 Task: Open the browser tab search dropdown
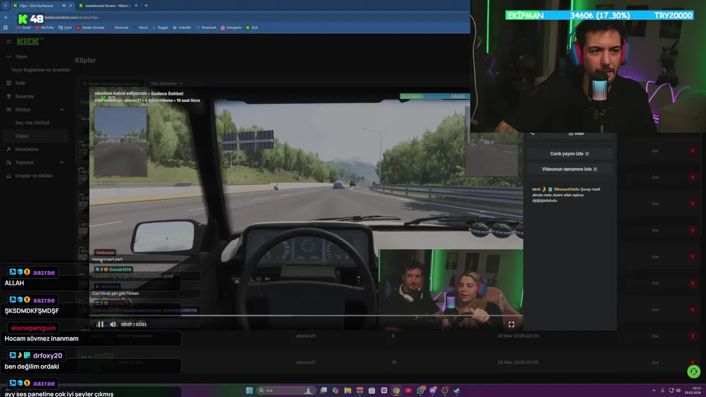pyautogui.click(x=6, y=6)
